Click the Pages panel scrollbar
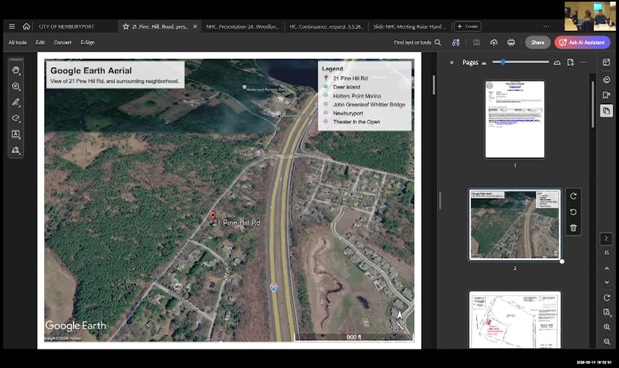Screen dimensions: 619x368 point(593,104)
